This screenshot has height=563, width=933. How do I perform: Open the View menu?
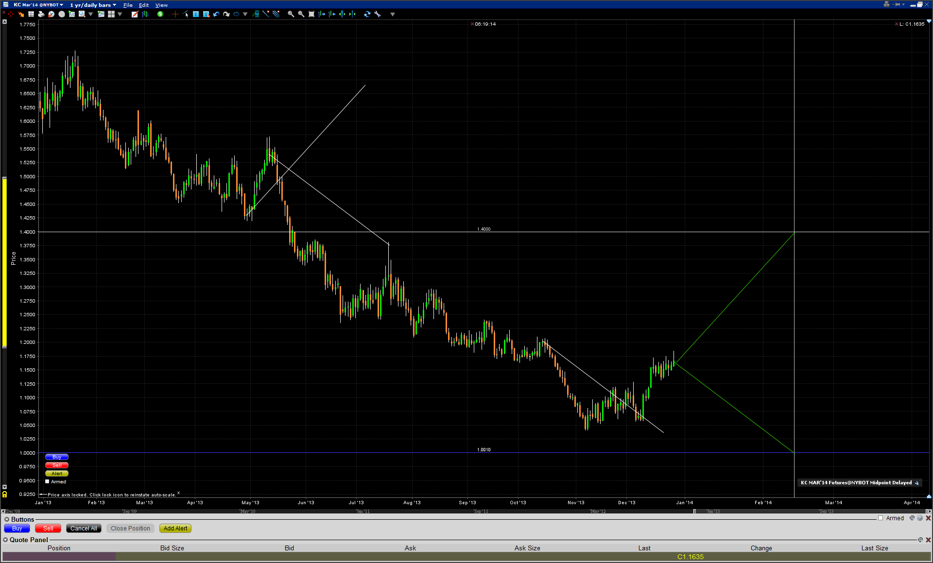tap(161, 5)
